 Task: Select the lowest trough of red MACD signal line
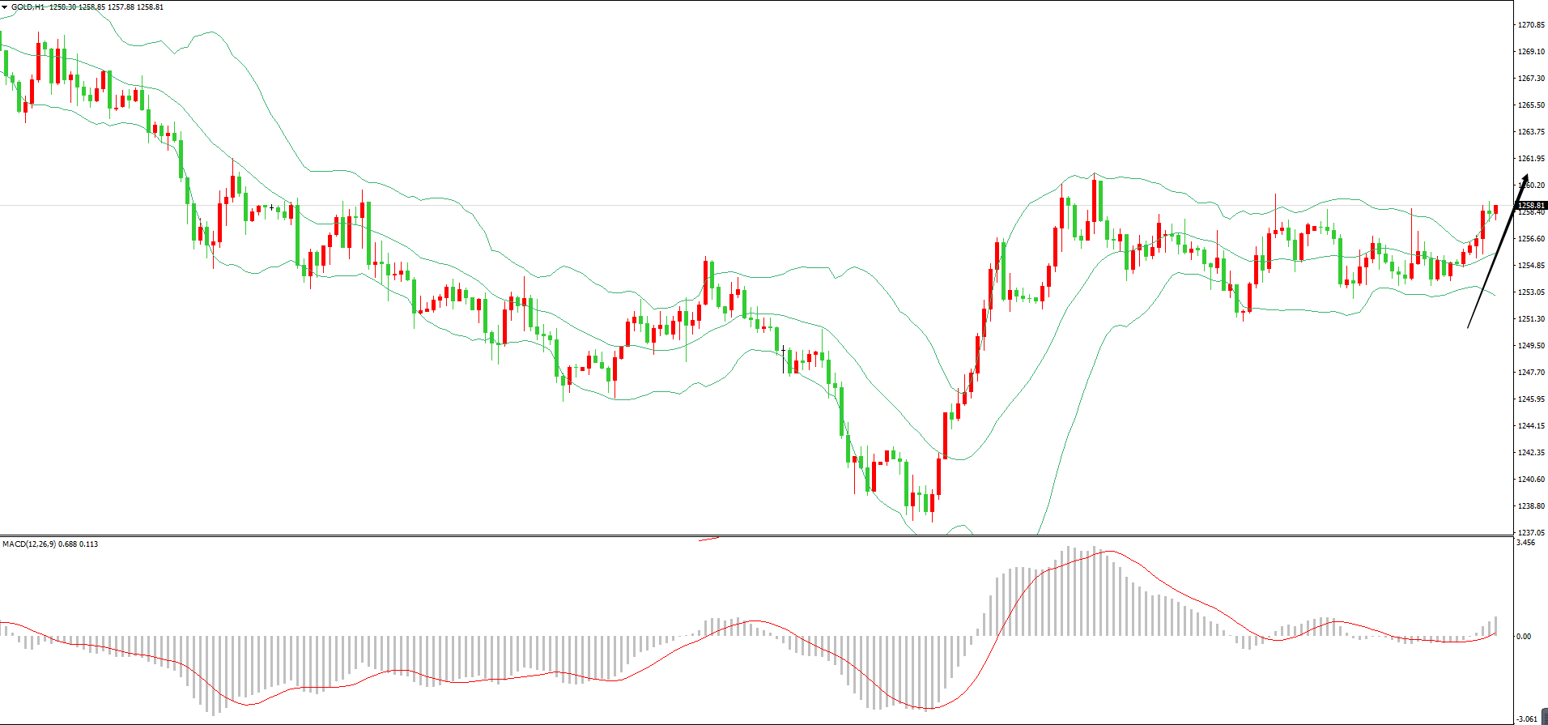(928, 709)
